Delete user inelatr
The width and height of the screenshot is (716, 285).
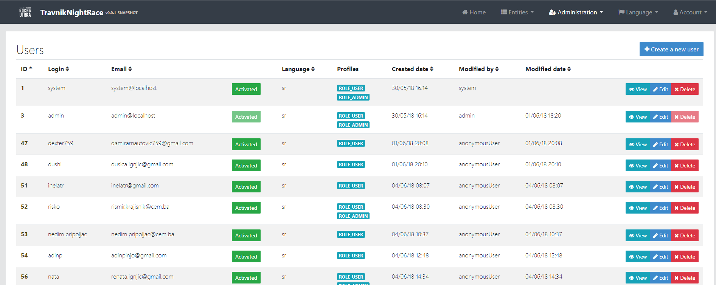(x=685, y=187)
